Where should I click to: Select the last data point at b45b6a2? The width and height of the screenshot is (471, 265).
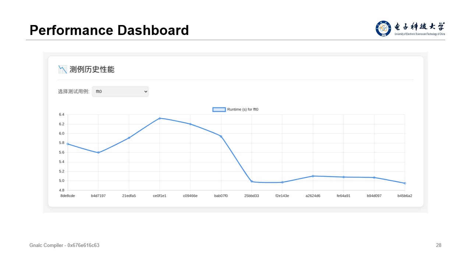pyautogui.click(x=405, y=183)
